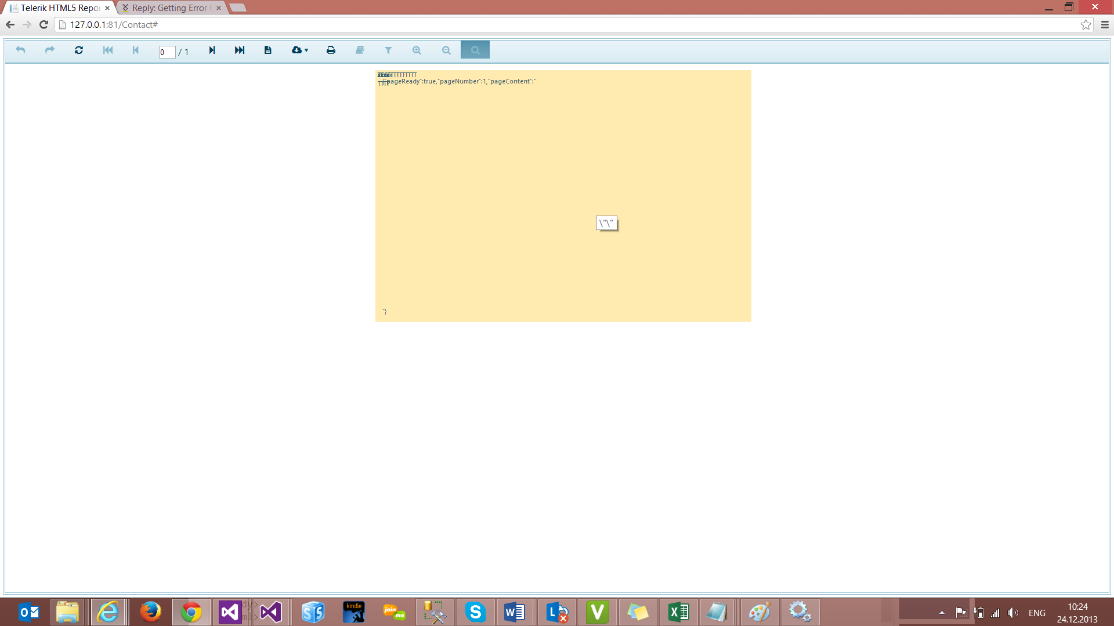Screen dimensions: 1114x626
Task: Click the navigate forward history arrow
Action: point(50,50)
